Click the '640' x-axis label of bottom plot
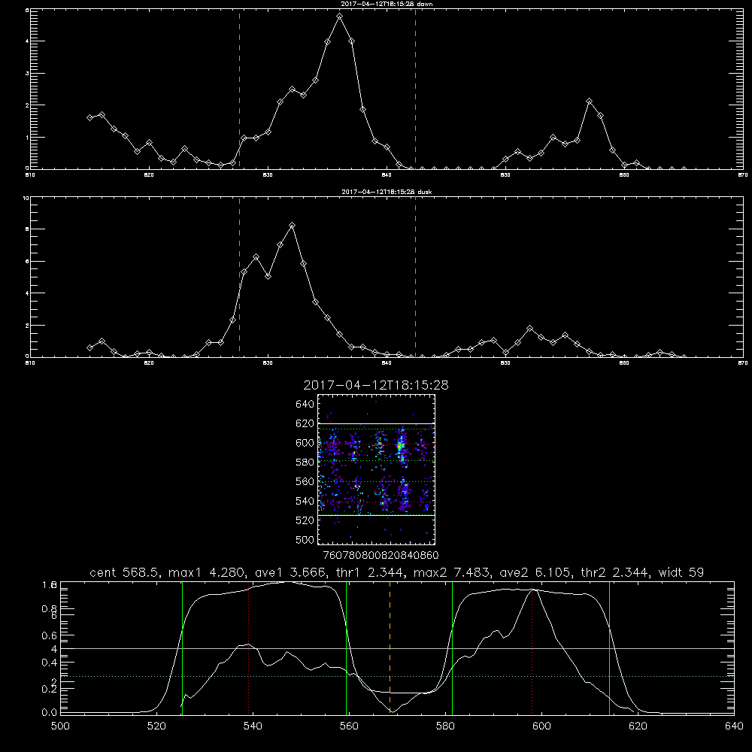 pos(734,726)
